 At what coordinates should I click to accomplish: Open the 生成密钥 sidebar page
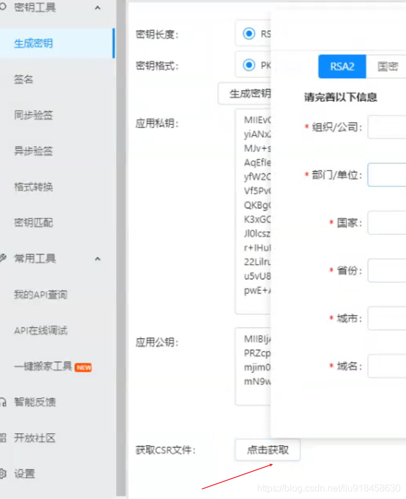[57, 43]
